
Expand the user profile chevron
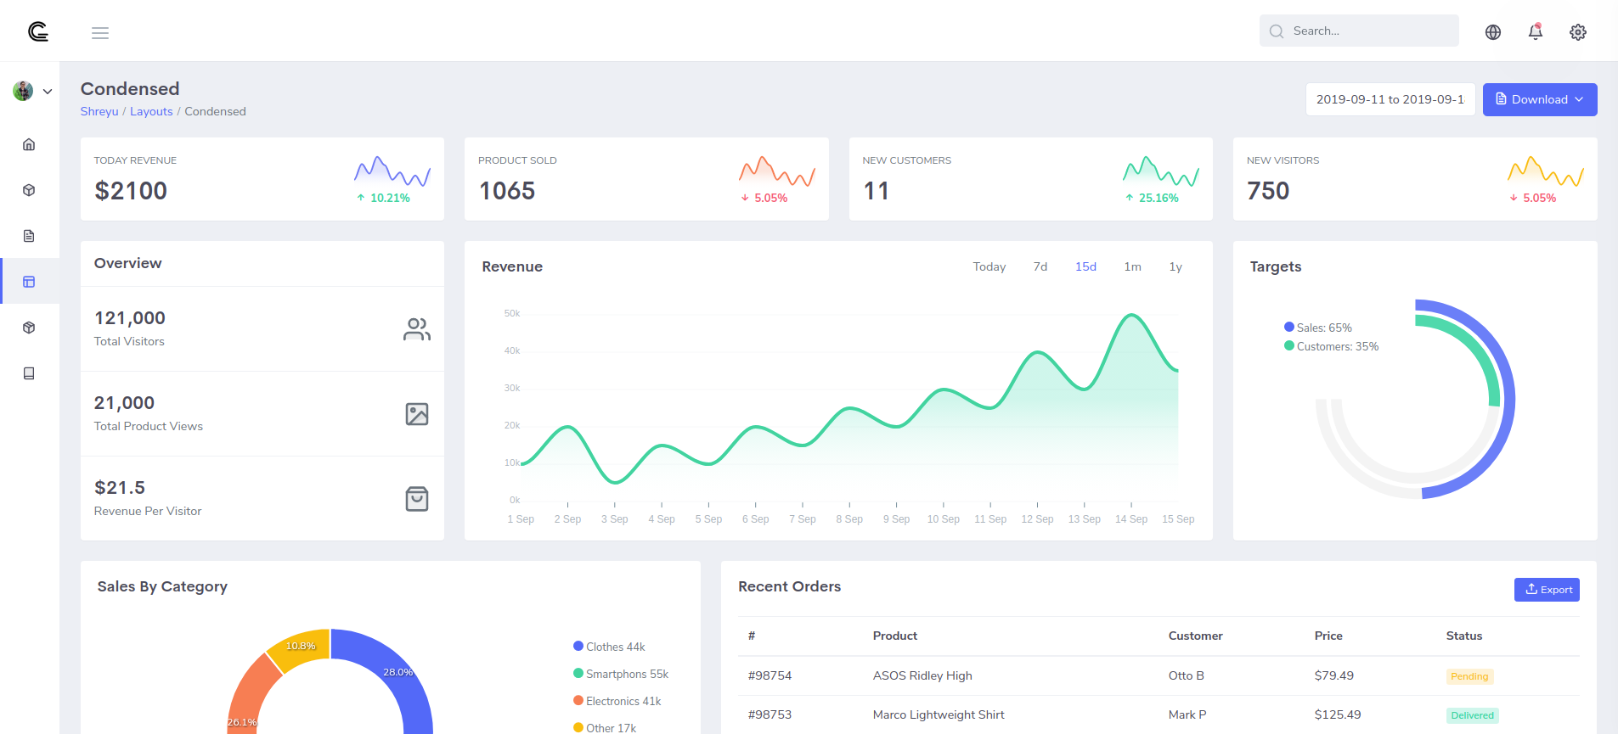click(x=48, y=92)
